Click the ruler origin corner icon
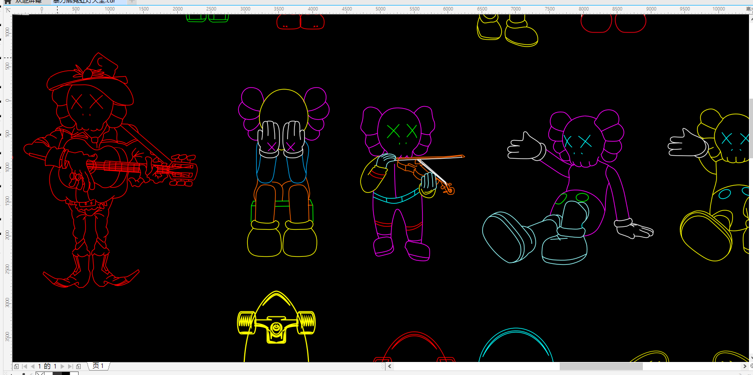 8,10
